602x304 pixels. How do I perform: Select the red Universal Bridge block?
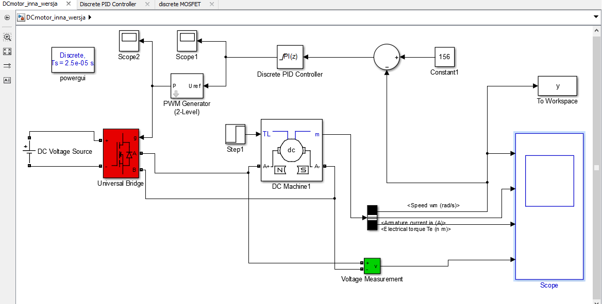click(x=121, y=153)
